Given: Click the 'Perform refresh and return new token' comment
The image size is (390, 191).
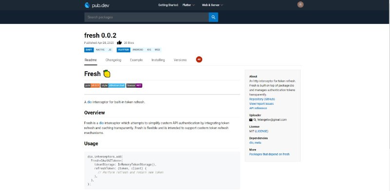Looking at the screenshot, I should [131, 172].
